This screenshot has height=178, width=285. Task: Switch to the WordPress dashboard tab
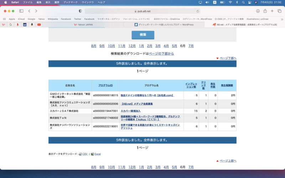164,25
